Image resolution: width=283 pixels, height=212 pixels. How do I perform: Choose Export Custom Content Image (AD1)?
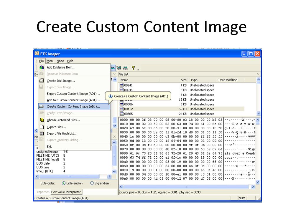tap(74, 94)
